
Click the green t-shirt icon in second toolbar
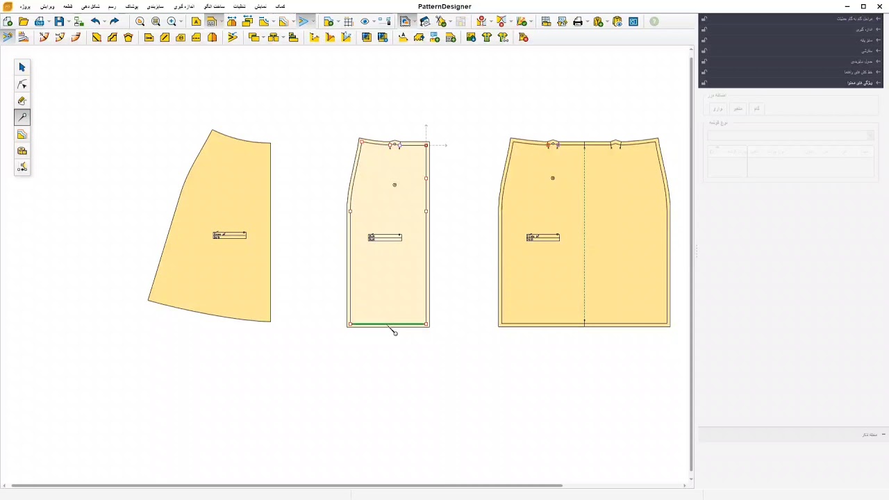487,37
